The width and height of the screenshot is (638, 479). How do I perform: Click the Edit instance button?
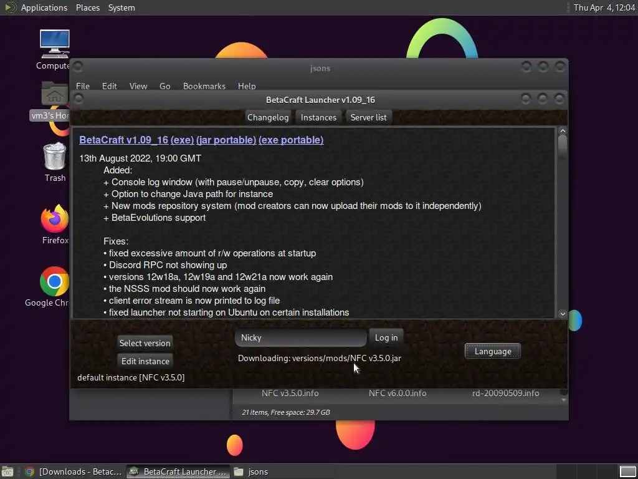145,361
